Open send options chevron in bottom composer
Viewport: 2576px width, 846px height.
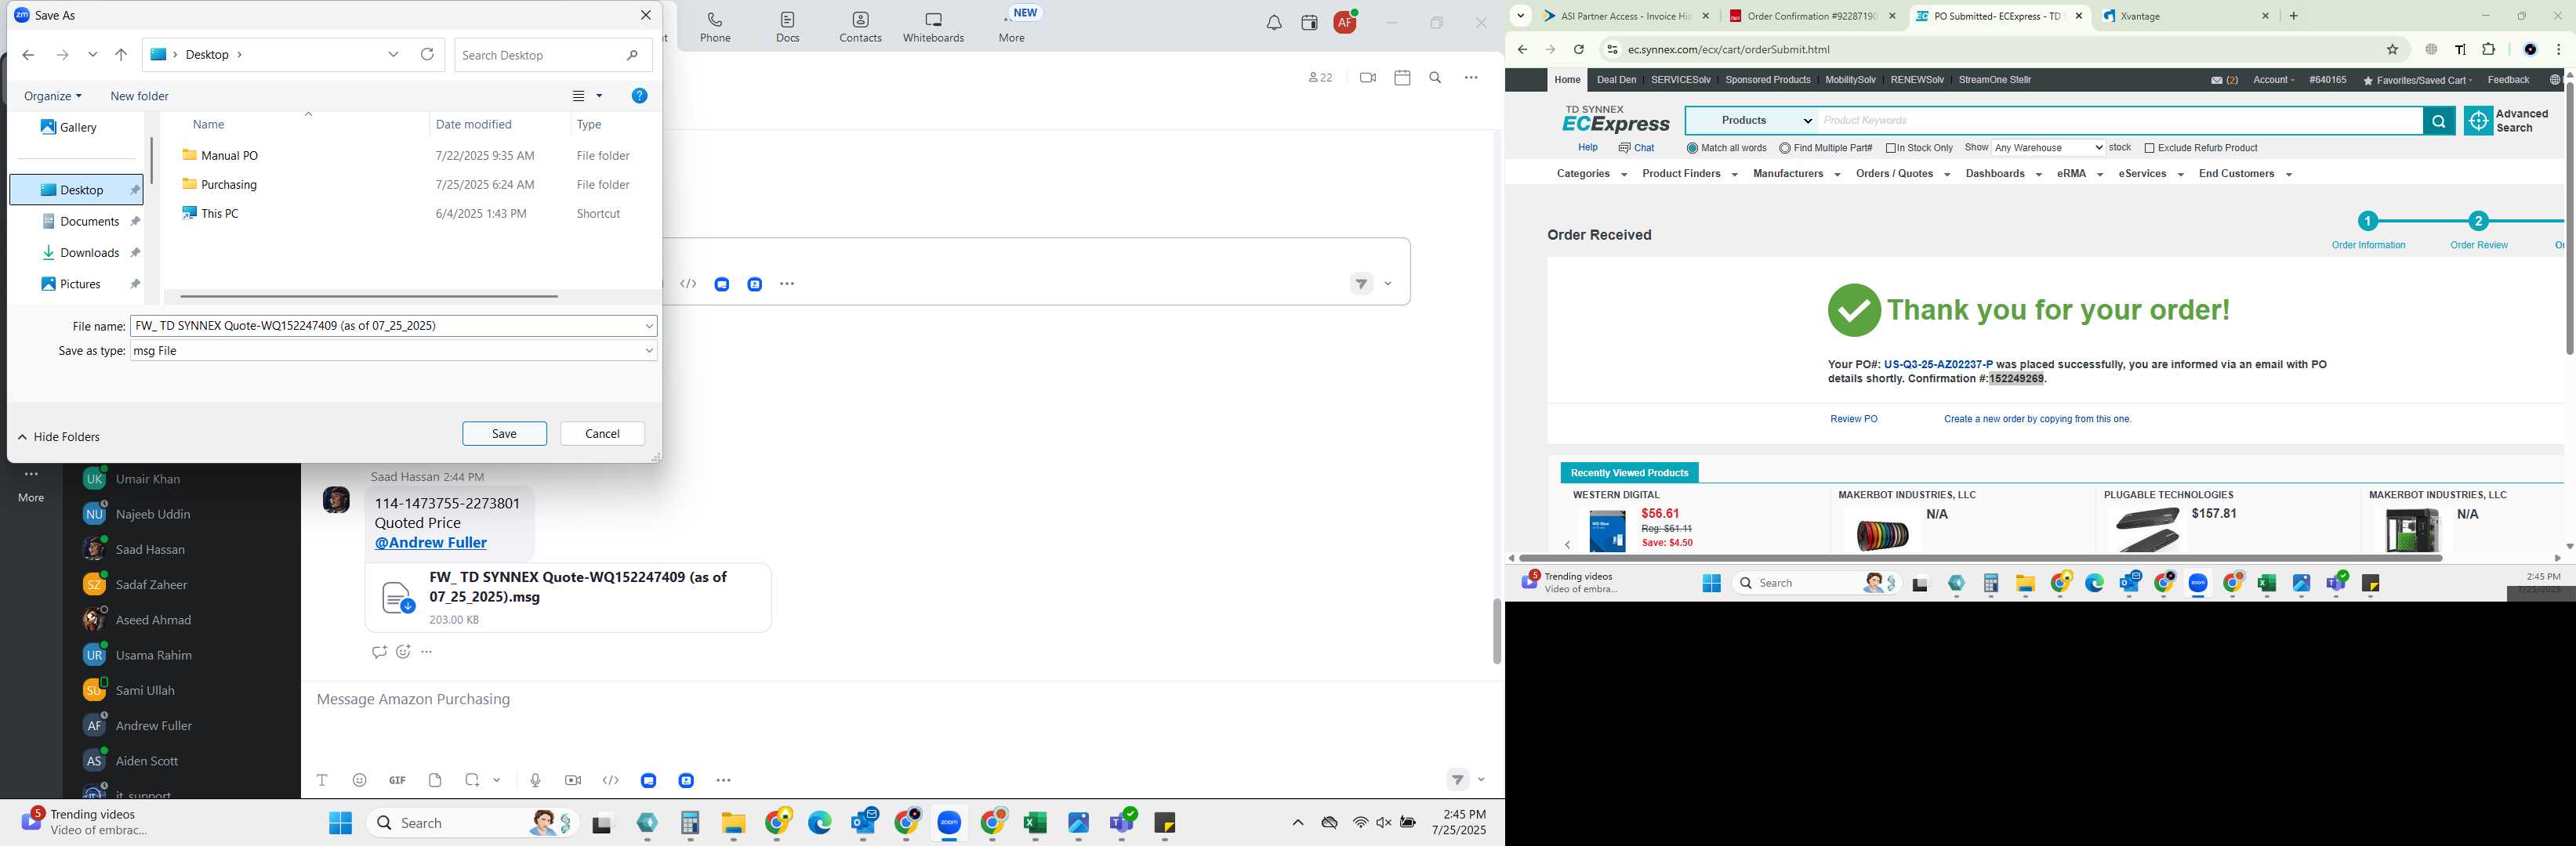click(1481, 780)
